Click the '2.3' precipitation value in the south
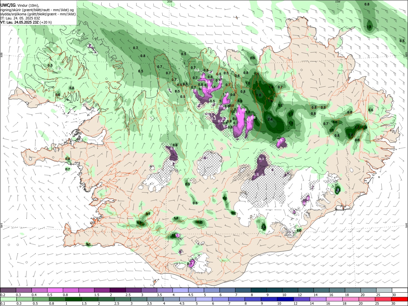This screenshot has height=306, width=408. pos(263,227)
